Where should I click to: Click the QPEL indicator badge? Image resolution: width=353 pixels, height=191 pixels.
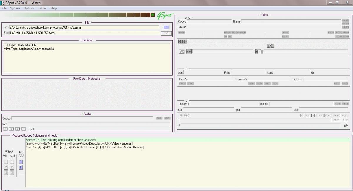click(x=285, y=36)
